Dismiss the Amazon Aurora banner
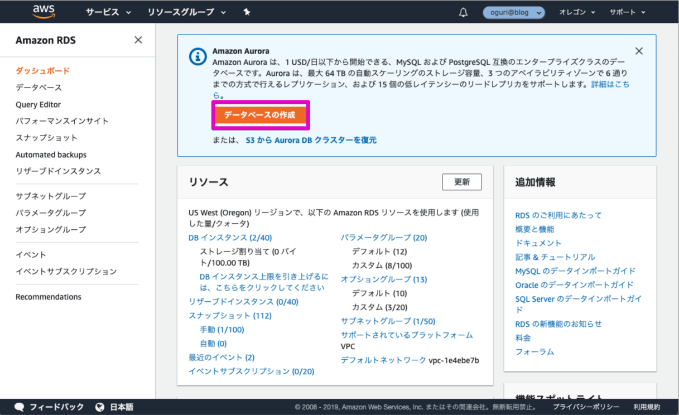The image size is (679, 415). 639,50
